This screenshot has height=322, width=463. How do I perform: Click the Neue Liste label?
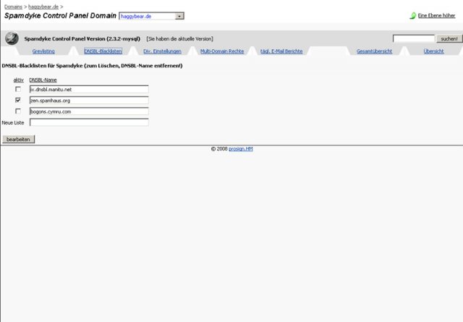(x=13, y=122)
